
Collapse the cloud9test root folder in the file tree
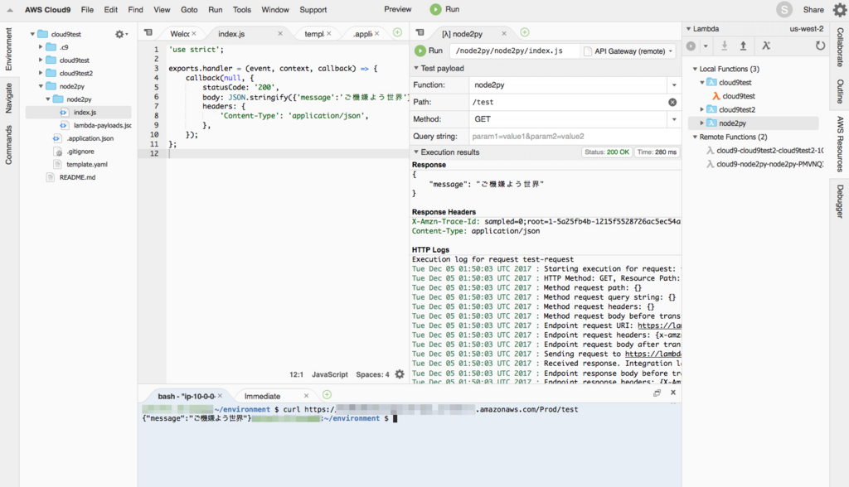[x=32, y=34]
